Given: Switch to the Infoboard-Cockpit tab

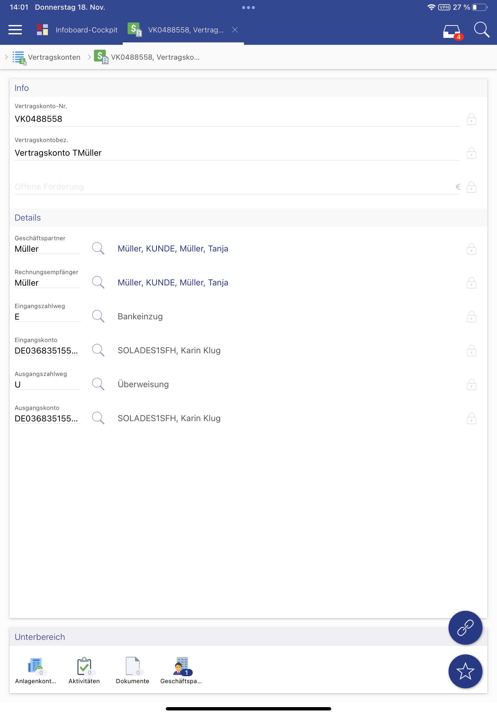Looking at the screenshot, I should pos(77,30).
